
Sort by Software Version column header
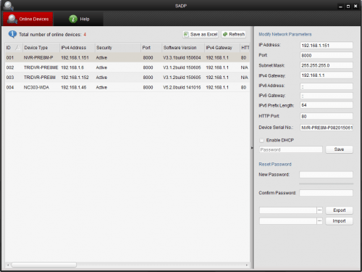pyautogui.click(x=183, y=48)
